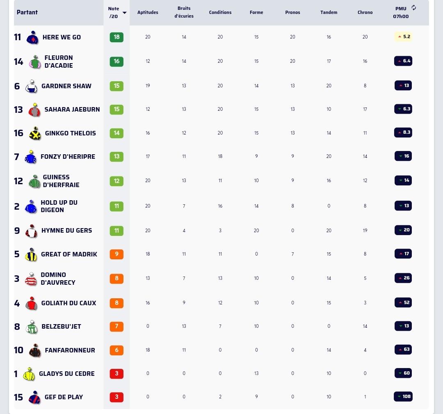Click the Partant column header

point(27,12)
